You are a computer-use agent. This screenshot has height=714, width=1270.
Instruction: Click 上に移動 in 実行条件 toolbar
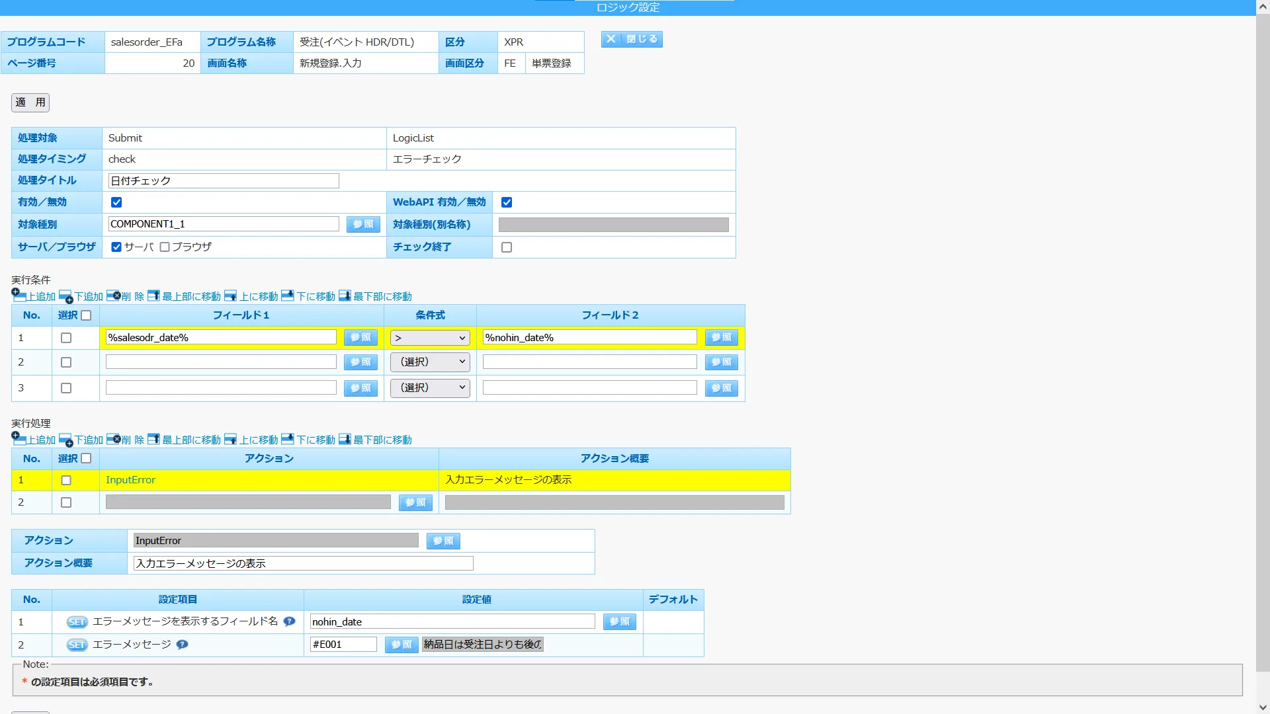pos(251,296)
